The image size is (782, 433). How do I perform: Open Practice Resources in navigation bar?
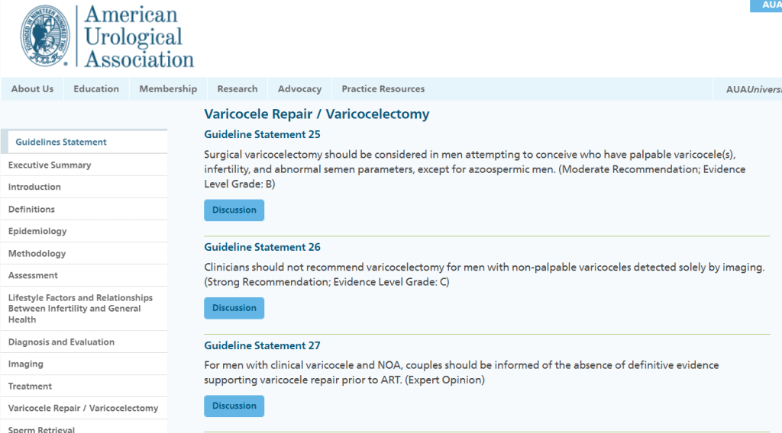click(383, 89)
